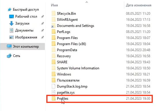160x111 pixels.
Task: Toggle the pin next to Загрузки
Action: [x=43, y=23]
